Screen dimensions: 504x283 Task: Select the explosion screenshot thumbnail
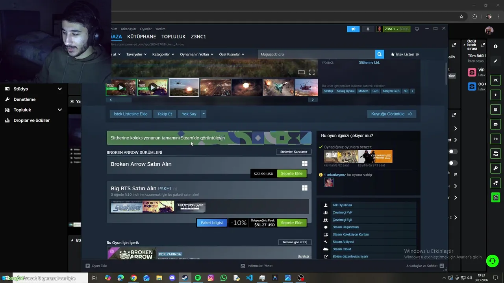(247, 87)
